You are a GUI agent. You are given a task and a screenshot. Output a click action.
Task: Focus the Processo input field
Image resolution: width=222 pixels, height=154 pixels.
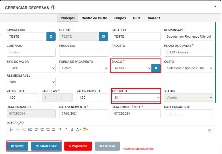[x=84, y=52]
